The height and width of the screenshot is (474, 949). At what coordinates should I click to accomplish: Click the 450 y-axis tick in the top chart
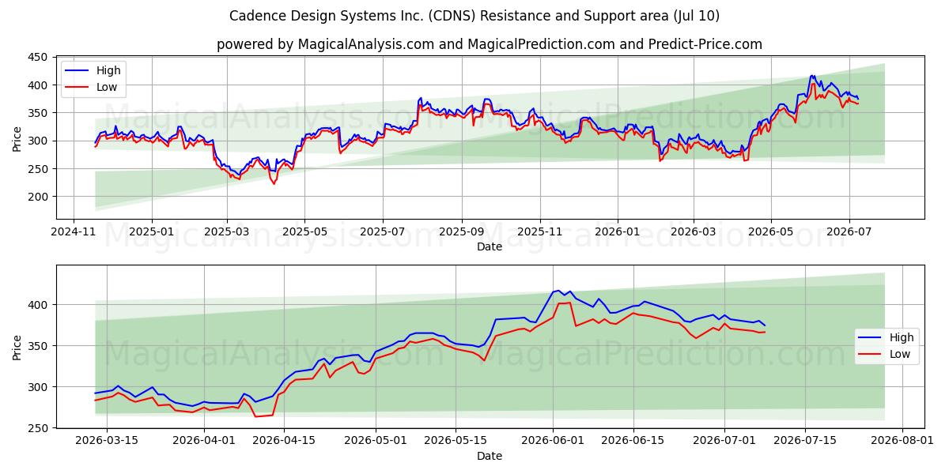[x=39, y=58]
